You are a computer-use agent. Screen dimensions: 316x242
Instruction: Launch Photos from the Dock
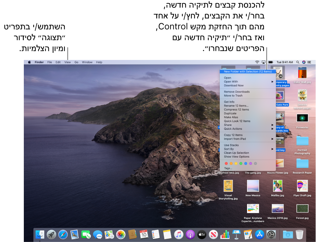tap(121, 234)
